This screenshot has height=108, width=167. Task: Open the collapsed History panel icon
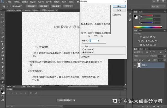tap(130, 14)
